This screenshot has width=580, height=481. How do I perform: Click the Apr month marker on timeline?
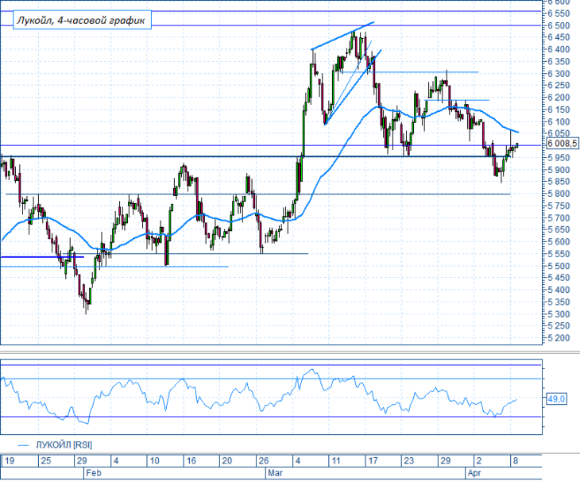474,473
